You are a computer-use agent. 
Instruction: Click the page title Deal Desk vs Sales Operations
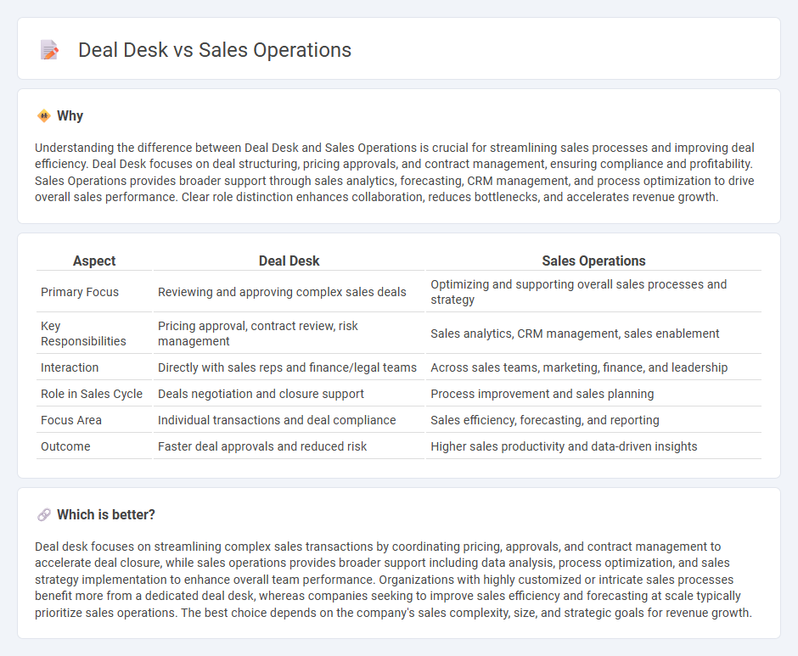coord(214,50)
